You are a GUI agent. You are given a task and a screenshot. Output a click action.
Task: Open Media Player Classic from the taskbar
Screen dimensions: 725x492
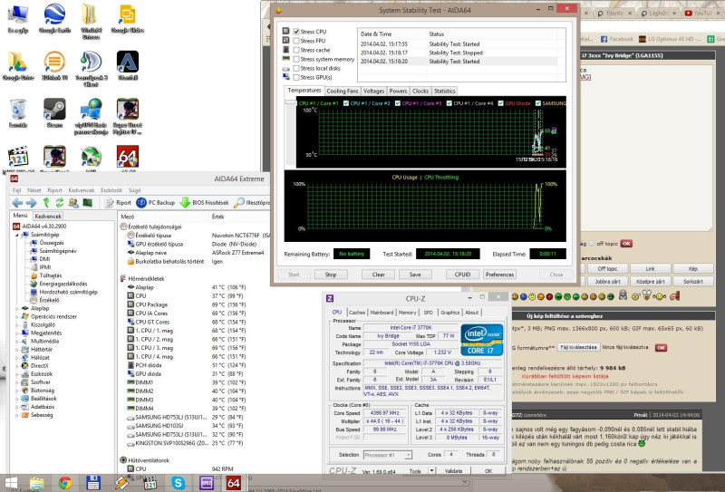tap(150, 483)
